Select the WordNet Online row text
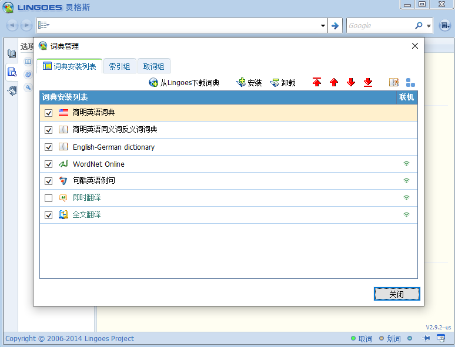Screen dimensions: 455x347 tap(99, 164)
